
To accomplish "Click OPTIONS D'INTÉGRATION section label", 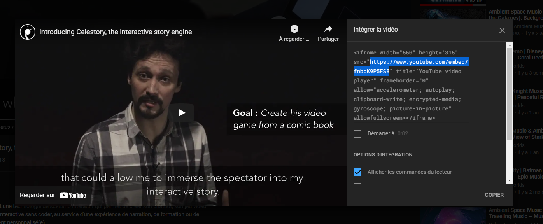I will click(383, 155).
